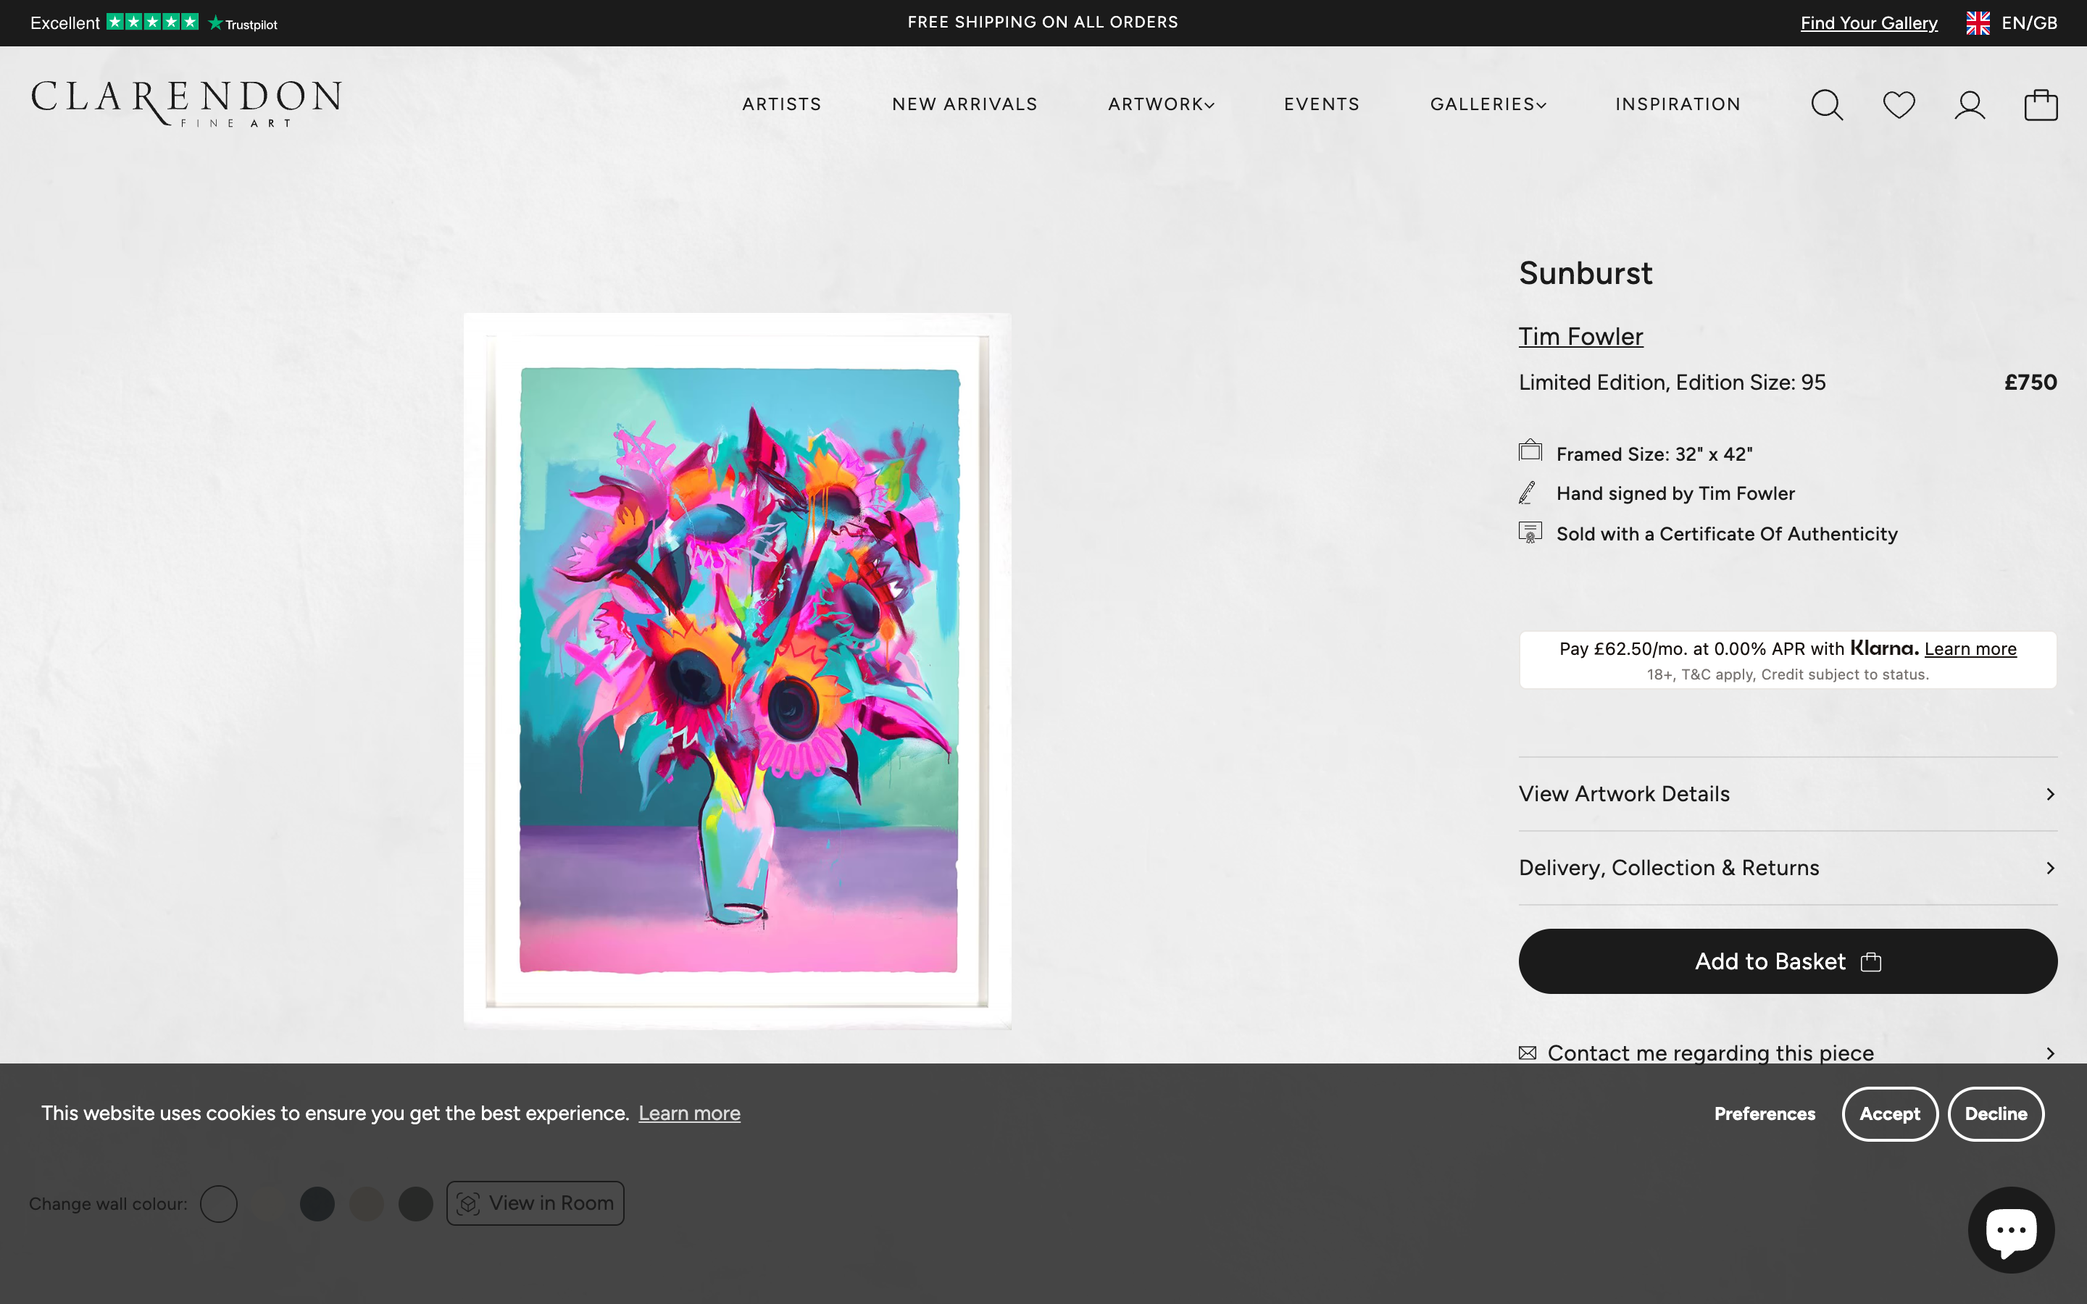The image size is (2087, 1304).
Task: Select the dark navy wall colour
Action: [317, 1203]
